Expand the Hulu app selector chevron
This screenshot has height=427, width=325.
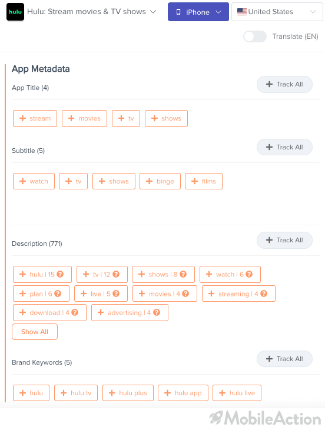[x=154, y=12]
